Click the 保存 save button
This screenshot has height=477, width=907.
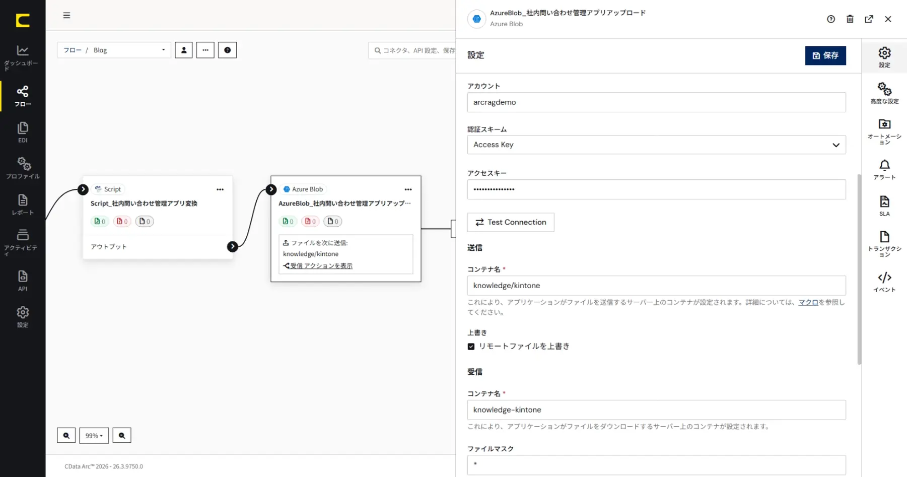(x=825, y=55)
